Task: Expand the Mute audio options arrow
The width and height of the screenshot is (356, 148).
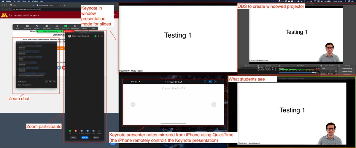Action: click(22, 26)
